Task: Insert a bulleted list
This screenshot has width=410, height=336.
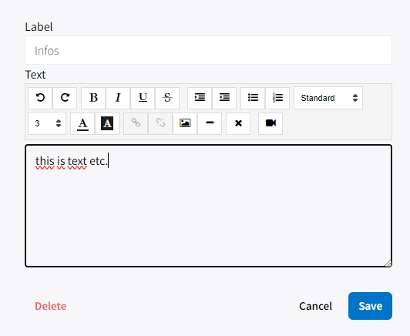Action: tap(253, 98)
